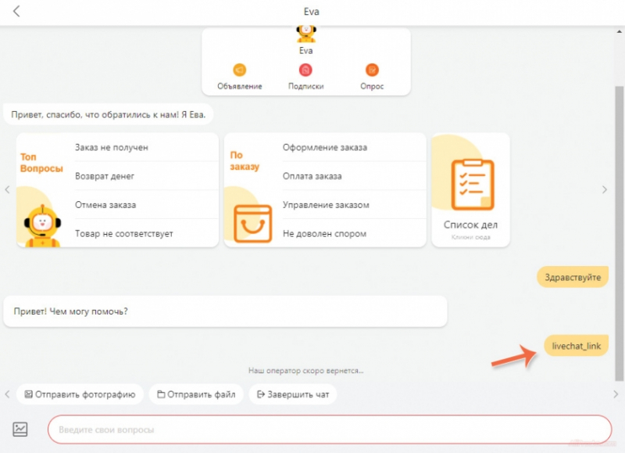Select Отмена заказа question
The height and width of the screenshot is (453, 625).
pos(147,205)
